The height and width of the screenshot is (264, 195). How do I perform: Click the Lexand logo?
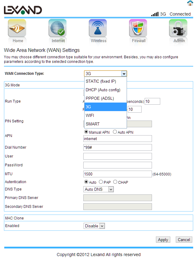point(23,10)
